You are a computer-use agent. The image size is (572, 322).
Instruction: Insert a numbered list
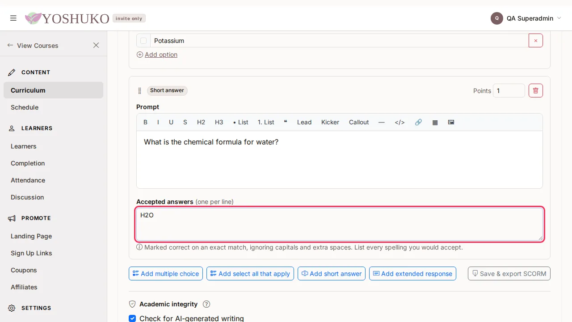266,122
